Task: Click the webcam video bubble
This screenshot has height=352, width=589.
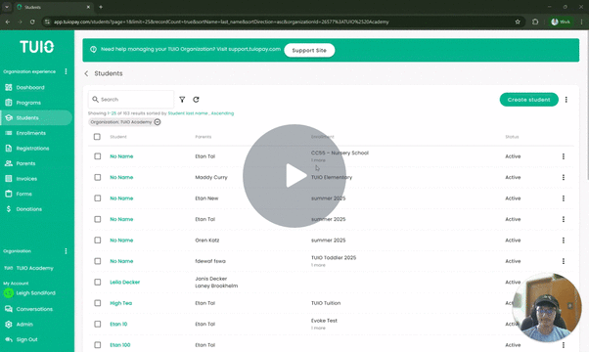Action: tap(547, 308)
